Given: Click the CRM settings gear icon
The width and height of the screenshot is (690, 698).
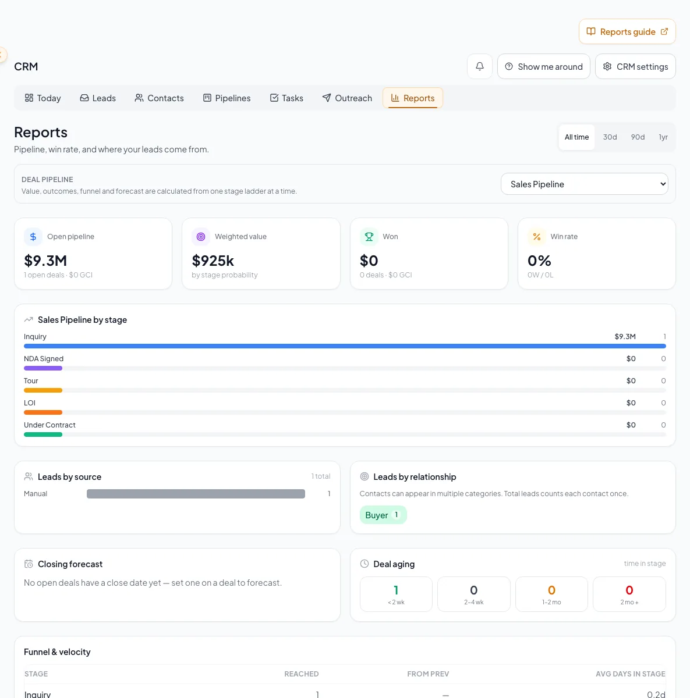Looking at the screenshot, I should (607, 66).
